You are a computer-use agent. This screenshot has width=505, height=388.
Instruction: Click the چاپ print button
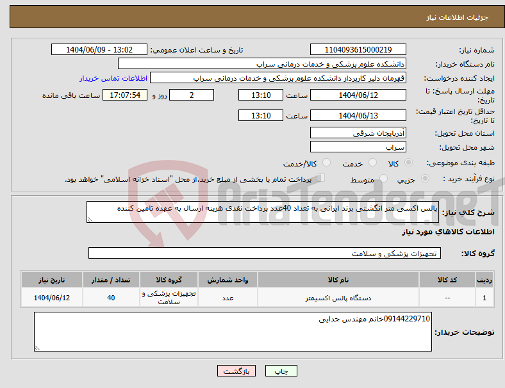[x=281, y=371]
